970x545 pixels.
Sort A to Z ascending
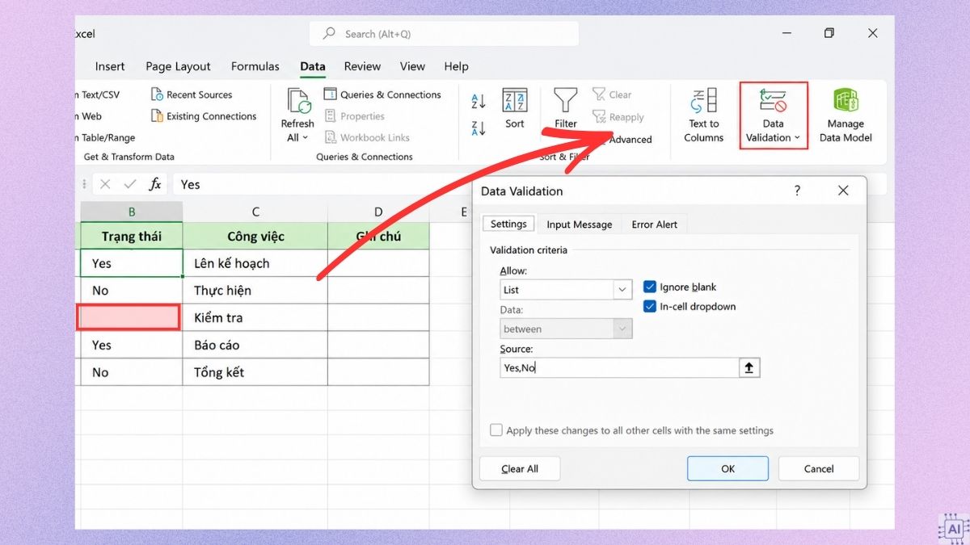[x=478, y=101]
